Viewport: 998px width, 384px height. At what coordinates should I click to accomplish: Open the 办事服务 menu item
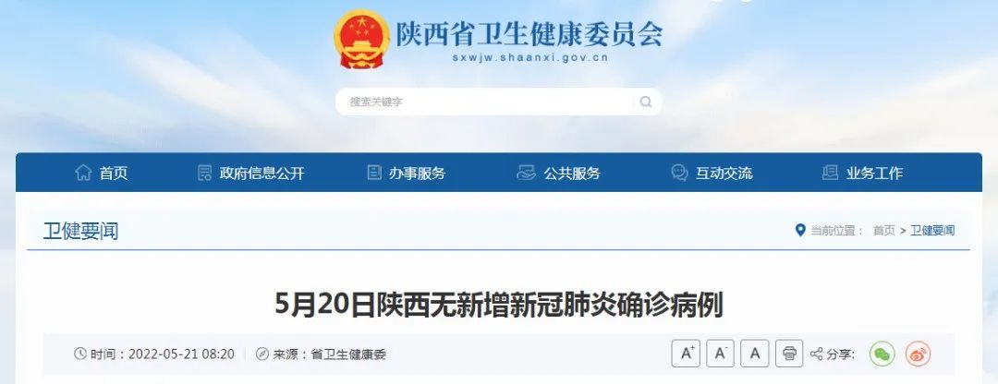click(406, 173)
